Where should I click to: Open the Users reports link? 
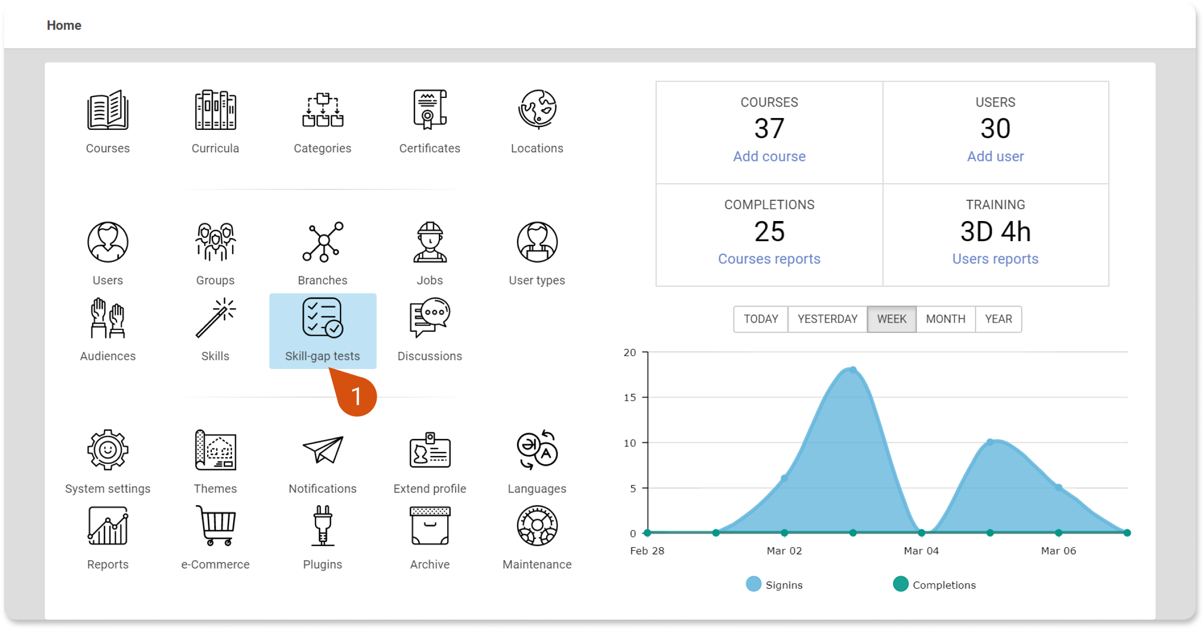pyautogui.click(x=995, y=259)
